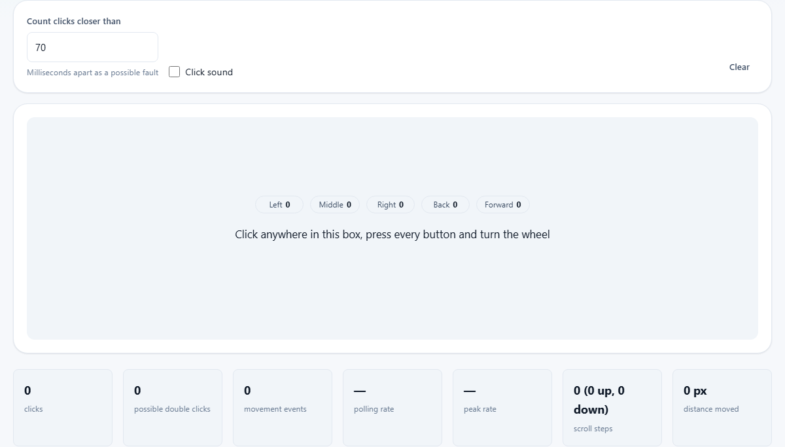Click the Forward button counter pill
The width and height of the screenshot is (785, 447).
[503, 205]
